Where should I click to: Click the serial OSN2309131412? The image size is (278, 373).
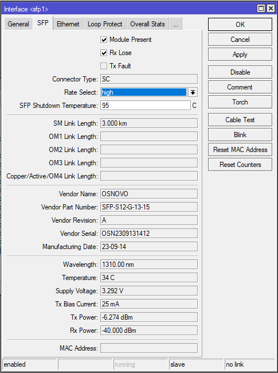point(149,234)
